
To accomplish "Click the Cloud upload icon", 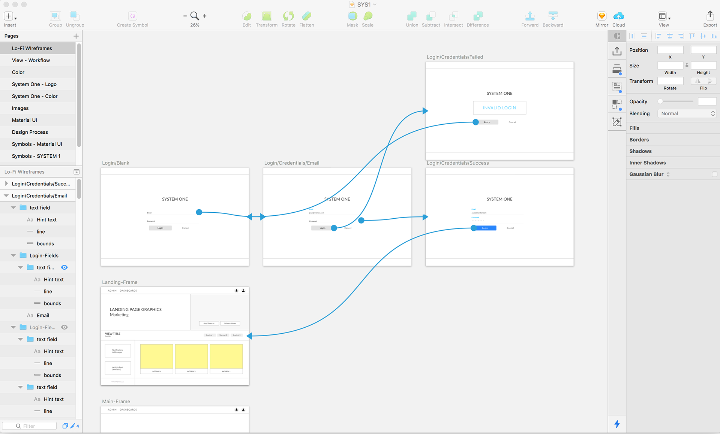I will 618,16.
